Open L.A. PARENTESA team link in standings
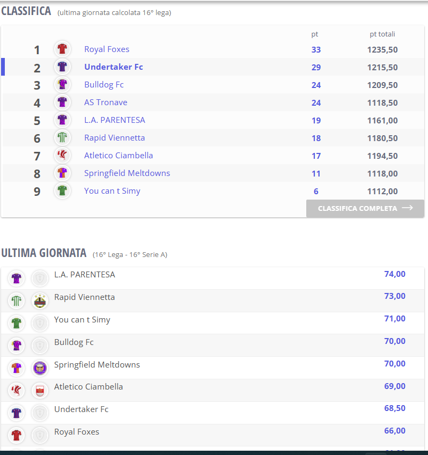This screenshot has width=428, height=455. 115,120
